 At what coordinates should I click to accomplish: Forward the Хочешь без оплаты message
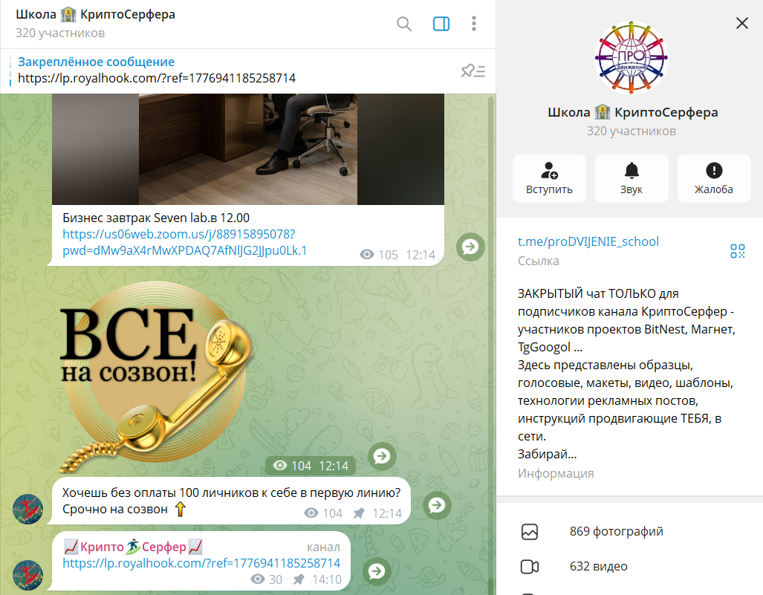pyautogui.click(x=437, y=505)
